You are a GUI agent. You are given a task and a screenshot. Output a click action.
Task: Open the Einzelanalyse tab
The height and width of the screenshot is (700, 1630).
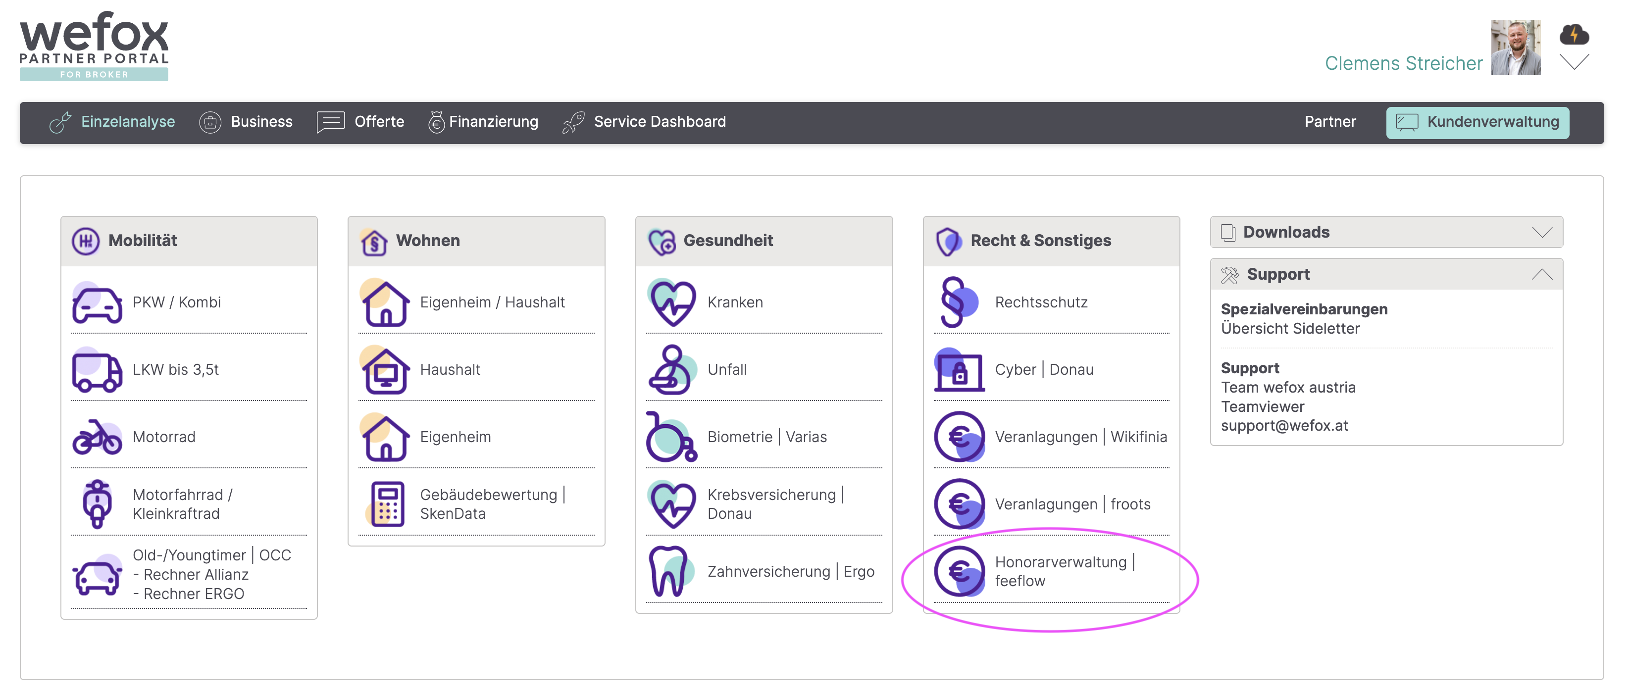click(x=112, y=121)
